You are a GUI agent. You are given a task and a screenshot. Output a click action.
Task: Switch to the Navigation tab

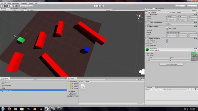click(160, 9)
